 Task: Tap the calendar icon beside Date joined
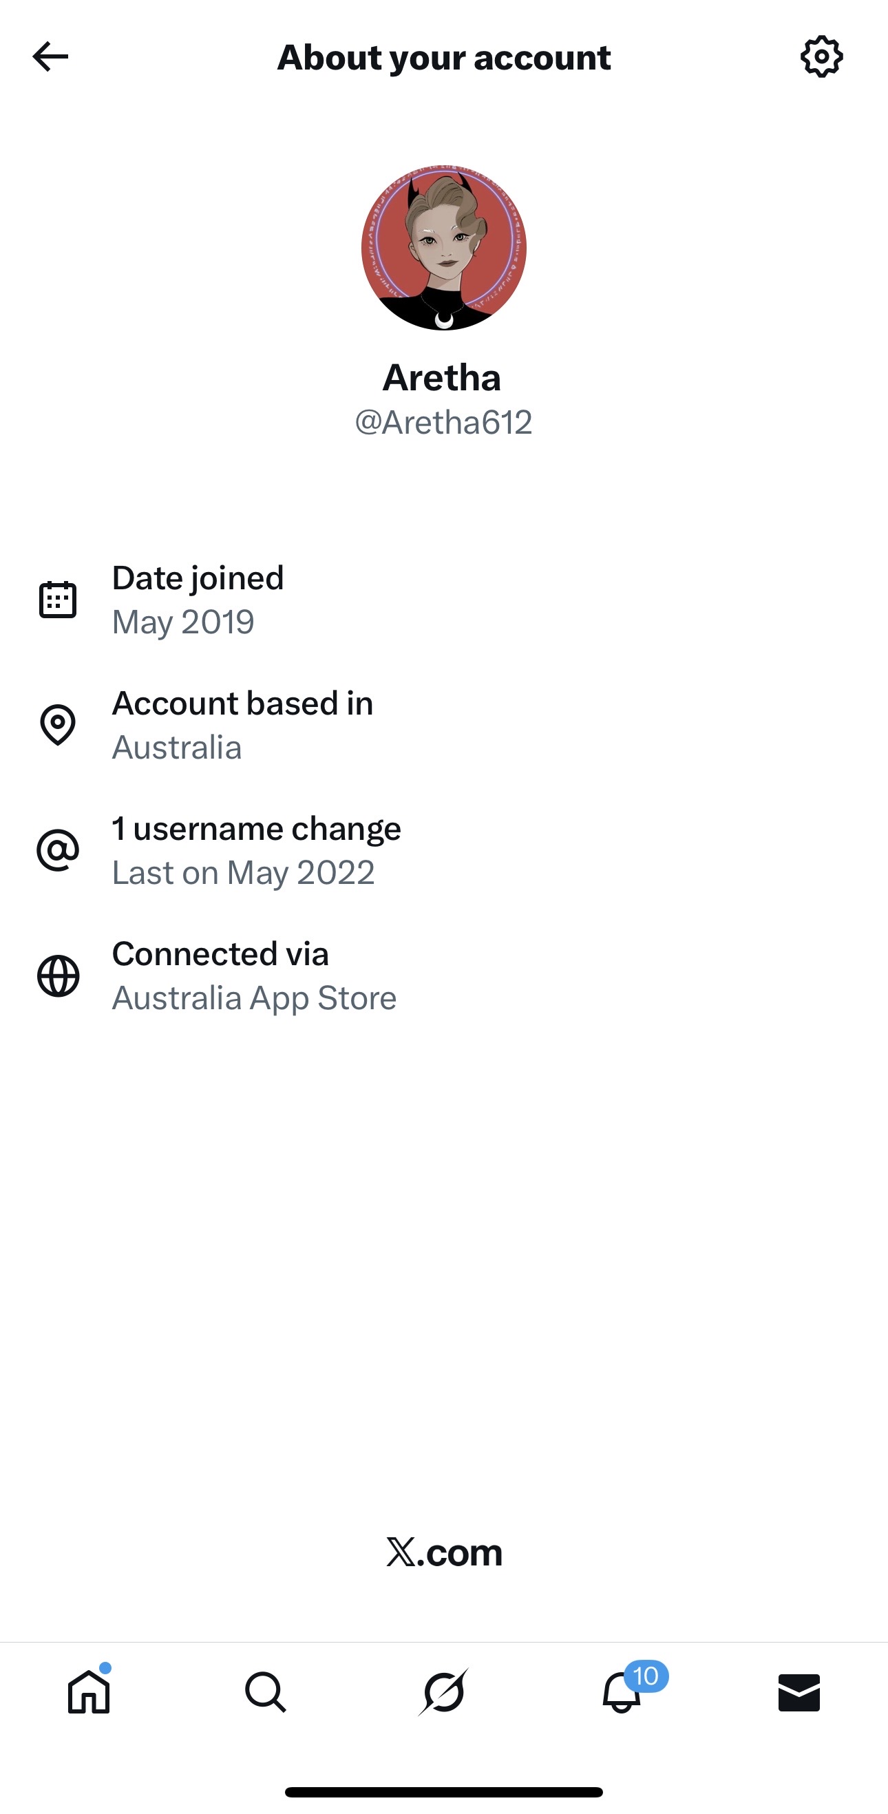[58, 600]
